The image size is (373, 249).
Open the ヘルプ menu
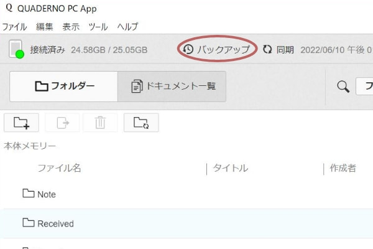[x=127, y=27]
